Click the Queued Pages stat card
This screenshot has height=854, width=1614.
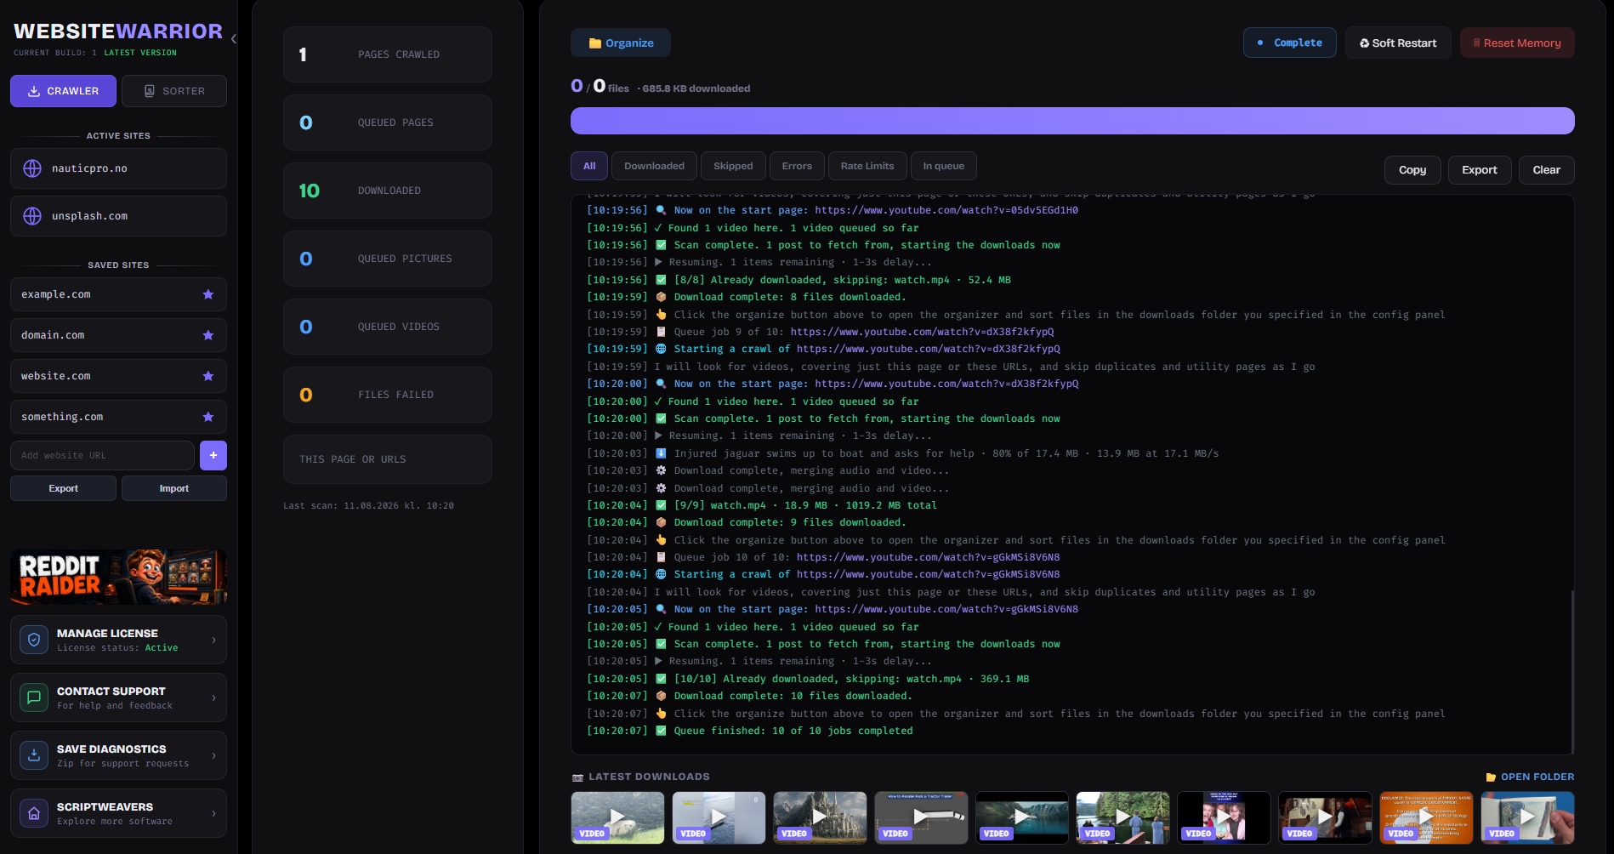388,122
